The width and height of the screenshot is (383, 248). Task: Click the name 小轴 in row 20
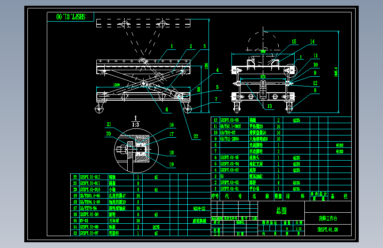tap(112, 189)
